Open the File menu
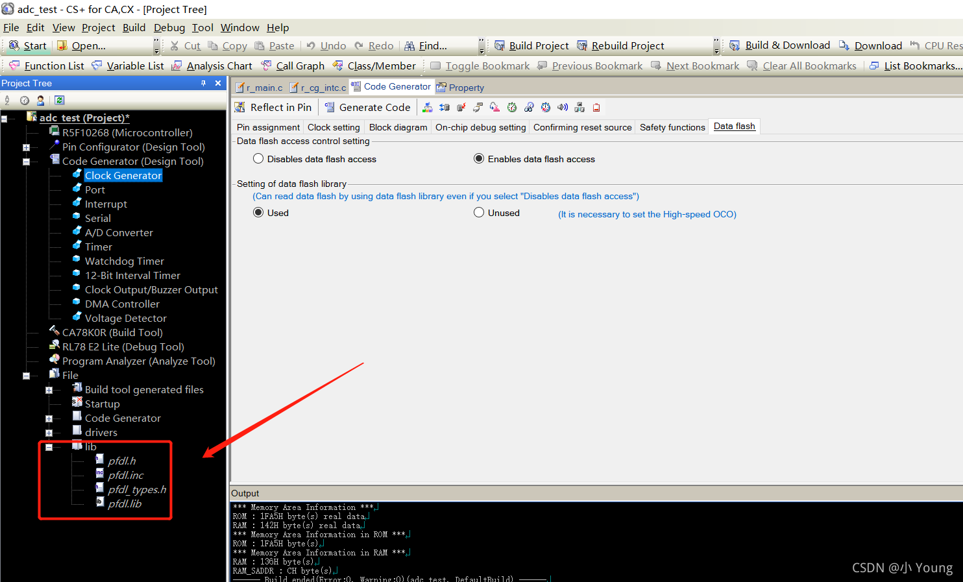963x582 pixels. tap(11, 27)
